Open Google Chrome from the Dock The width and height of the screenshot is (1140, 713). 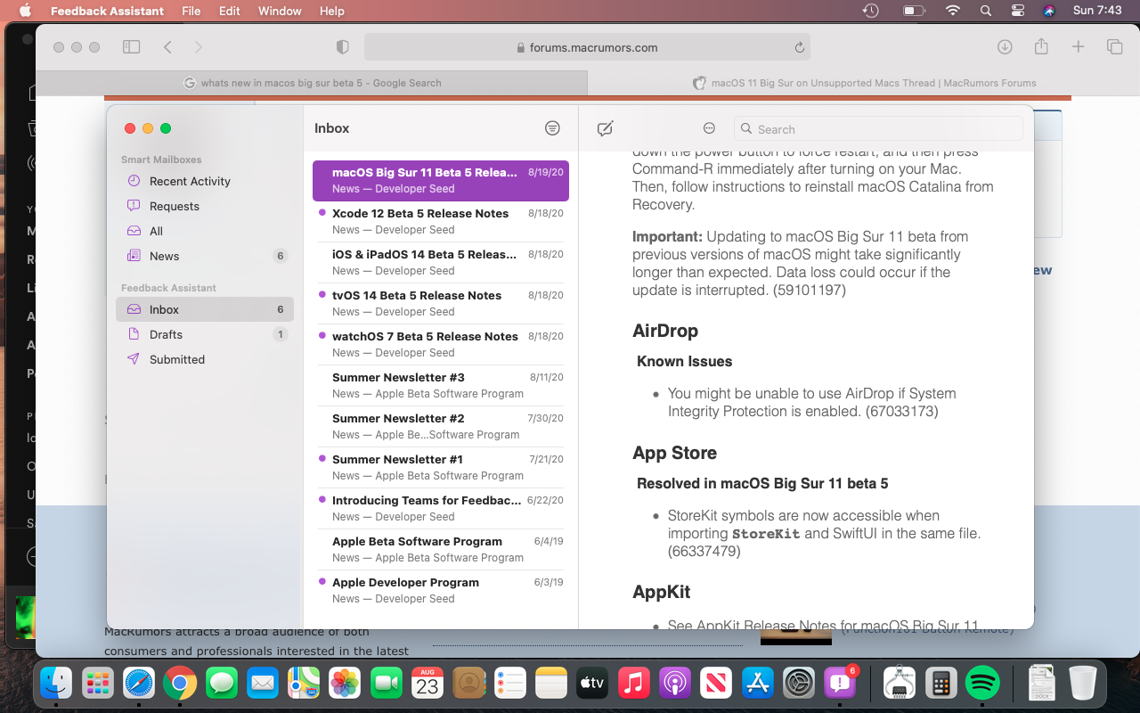180,684
